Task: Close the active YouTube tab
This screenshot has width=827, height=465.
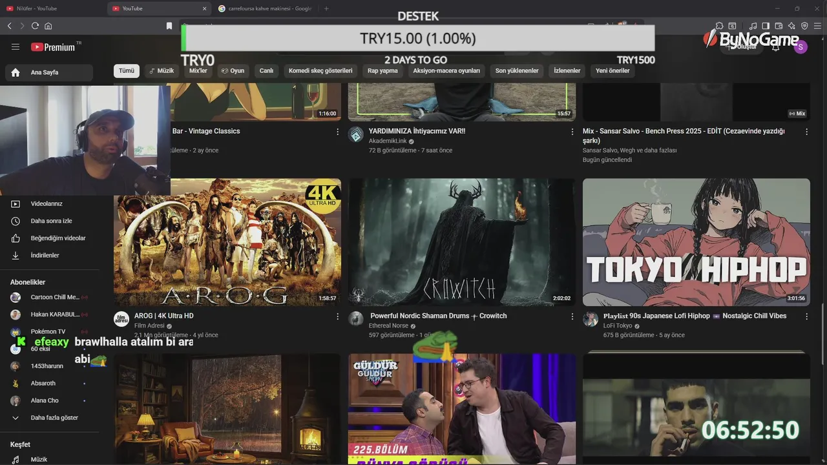Action: click(205, 8)
